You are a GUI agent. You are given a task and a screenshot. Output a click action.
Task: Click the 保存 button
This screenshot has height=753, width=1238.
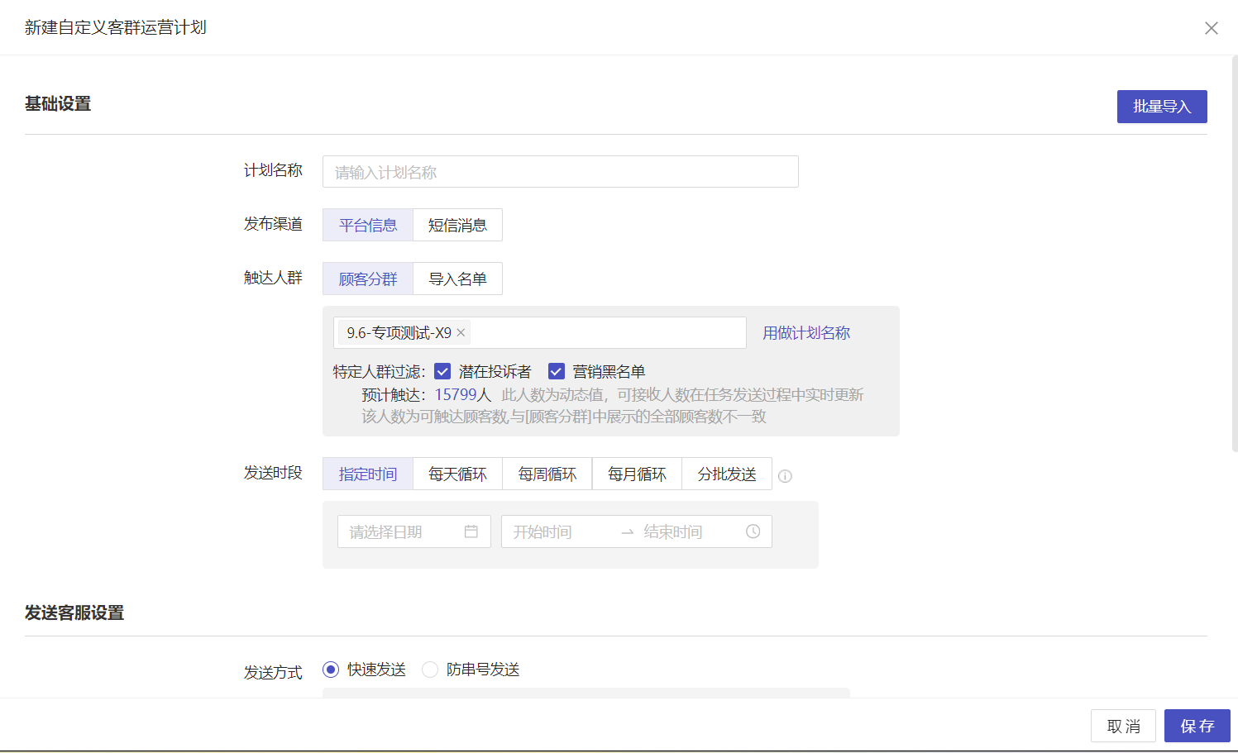(x=1197, y=726)
